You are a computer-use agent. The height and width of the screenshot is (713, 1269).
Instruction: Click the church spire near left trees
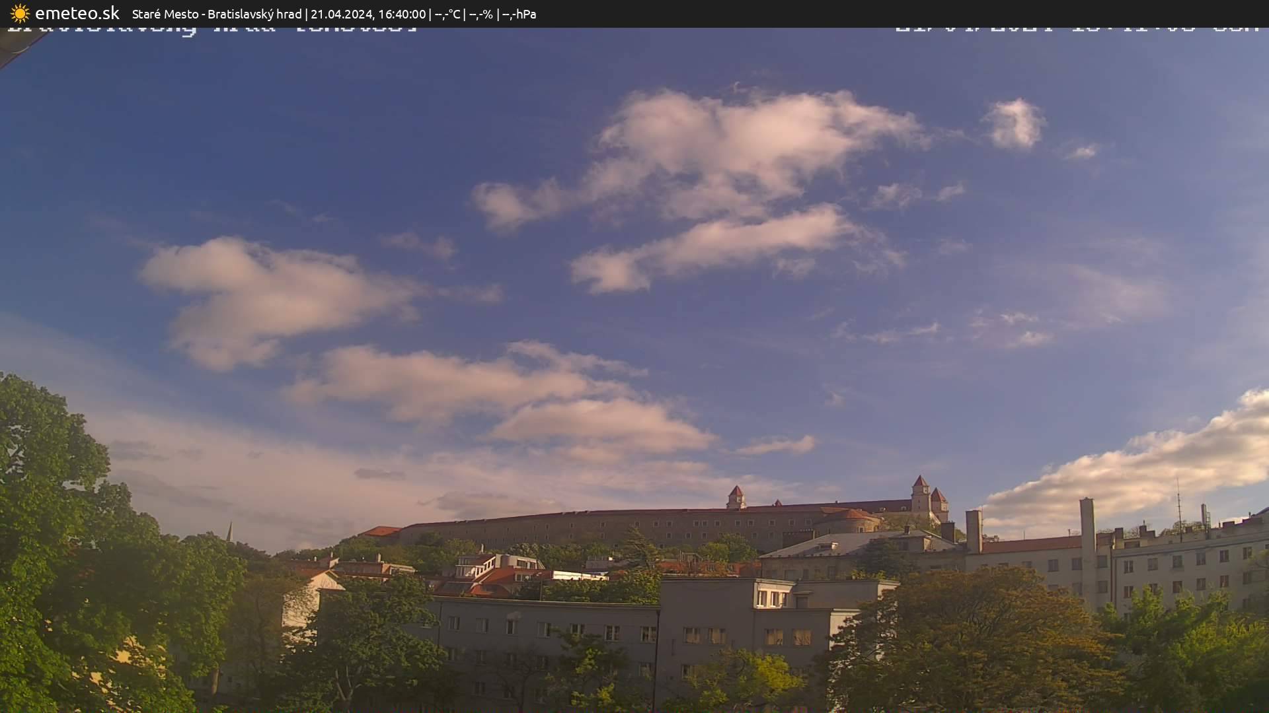(229, 531)
